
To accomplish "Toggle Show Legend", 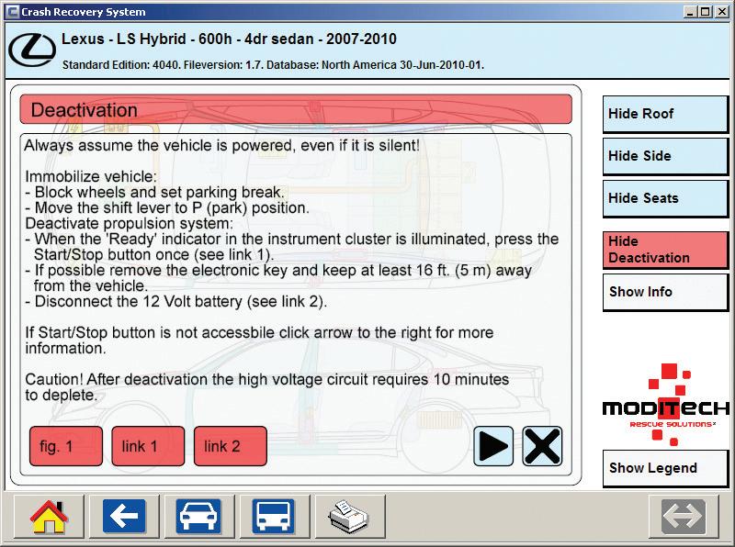I will click(x=665, y=468).
